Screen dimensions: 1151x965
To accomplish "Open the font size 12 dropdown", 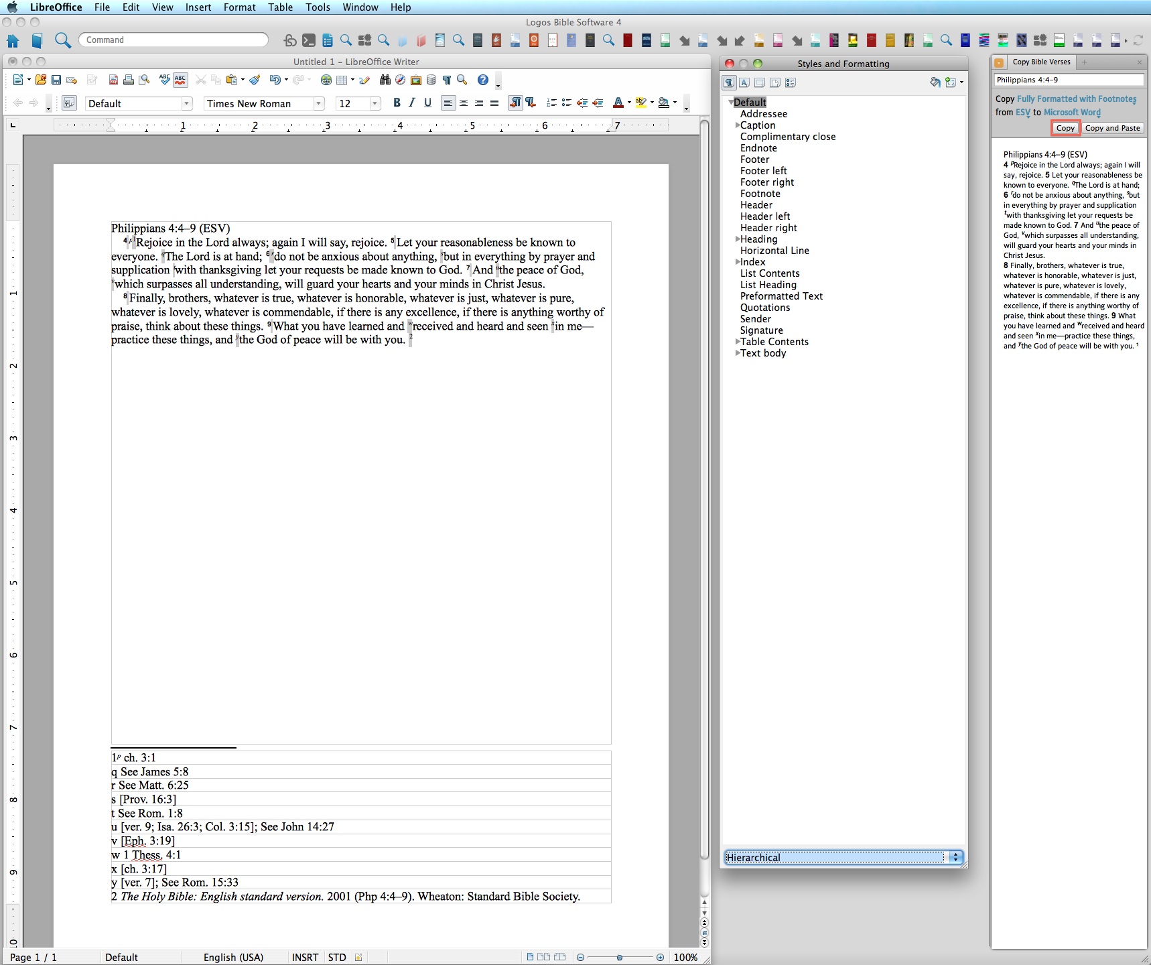I will (x=375, y=104).
